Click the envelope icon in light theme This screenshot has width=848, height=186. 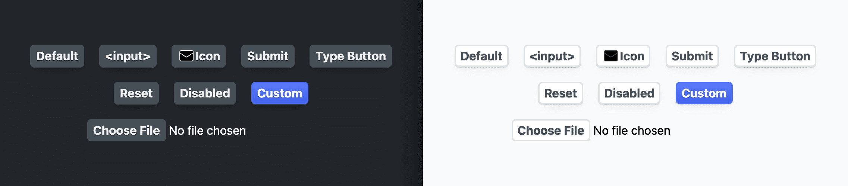610,56
